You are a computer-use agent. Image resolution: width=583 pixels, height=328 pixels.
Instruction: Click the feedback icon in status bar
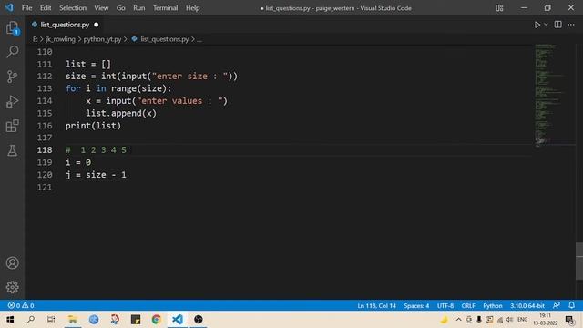click(557, 305)
